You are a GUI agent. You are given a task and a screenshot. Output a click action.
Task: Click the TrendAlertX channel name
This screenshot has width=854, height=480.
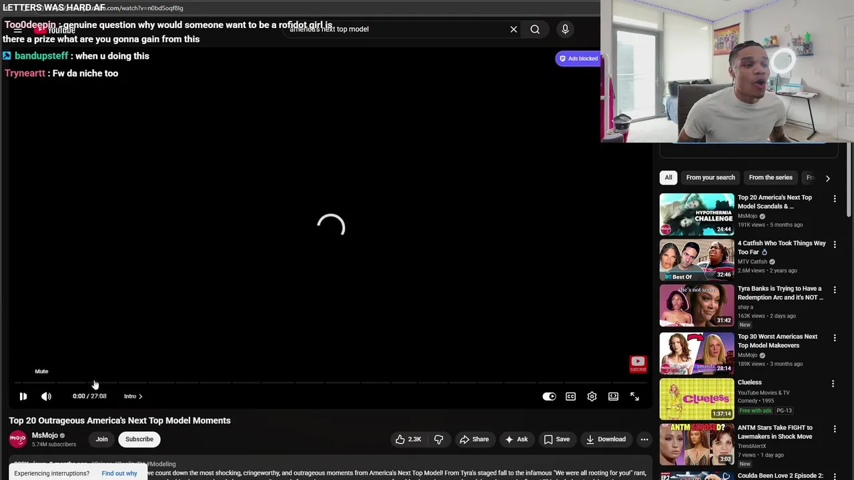[x=753, y=446]
